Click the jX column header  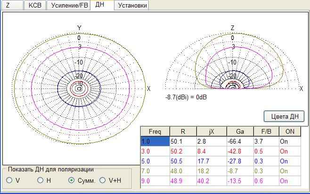click(212, 131)
